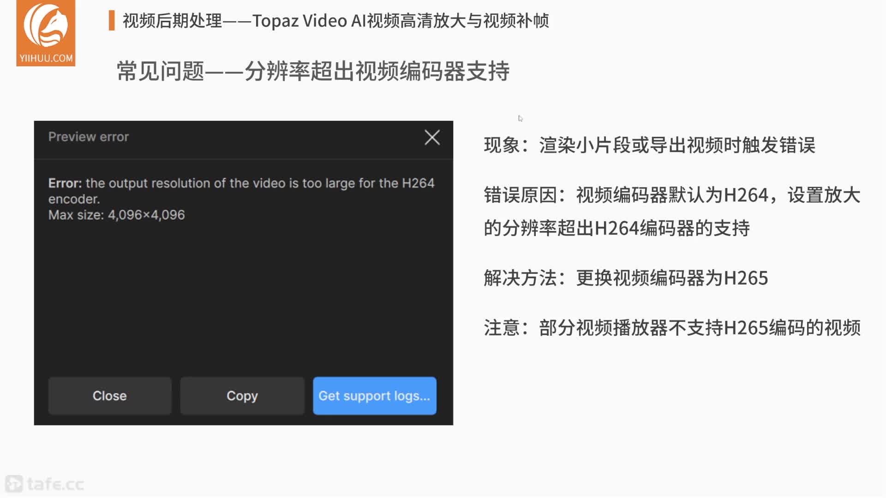Click the line starting 错误原因：视频编码器默认为H264

pyautogui.click(x=672, y=195)
